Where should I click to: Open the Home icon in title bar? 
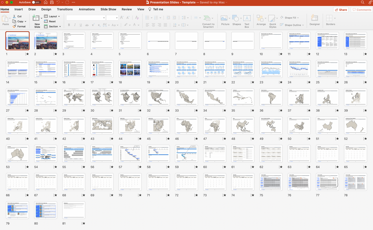click(x=45, y=2)
